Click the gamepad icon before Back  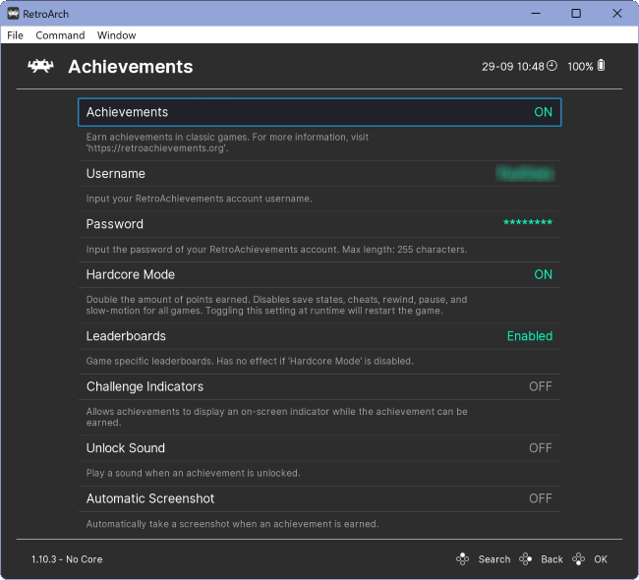pyautogui.click(x=525, y=558)
